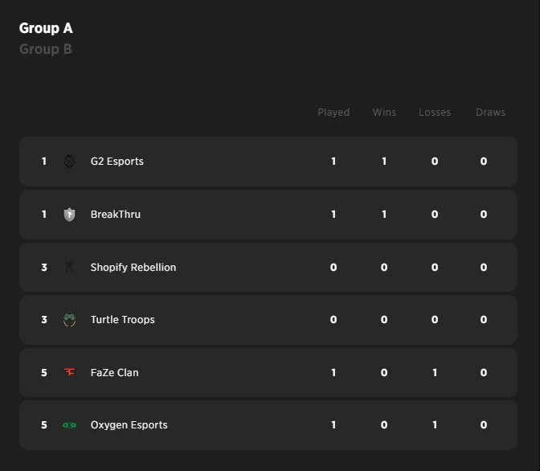Click FaZe Clan played value

(333, 372)
